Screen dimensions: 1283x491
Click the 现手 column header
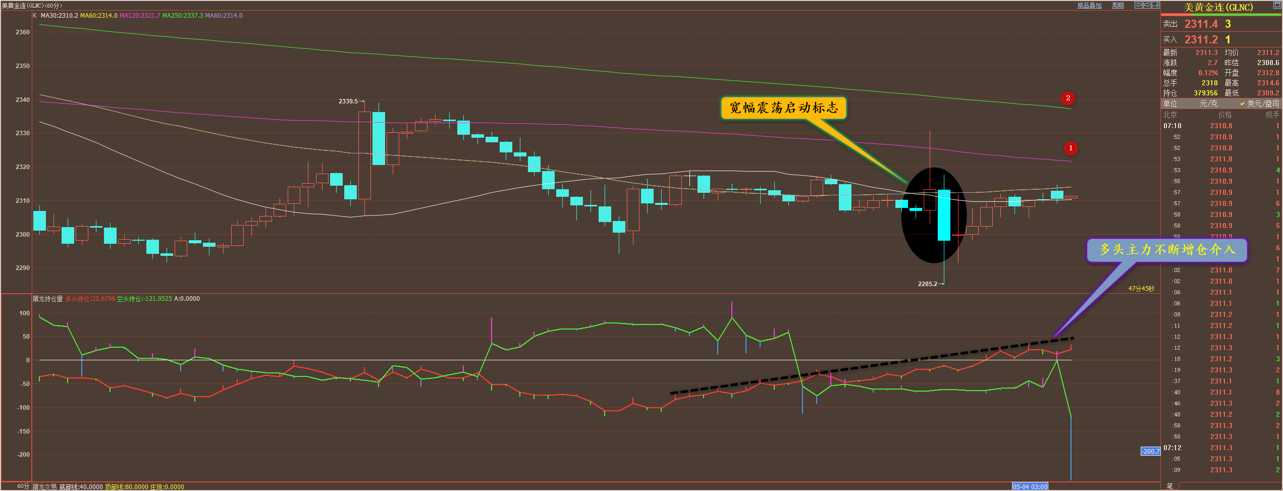(1272, 115)
